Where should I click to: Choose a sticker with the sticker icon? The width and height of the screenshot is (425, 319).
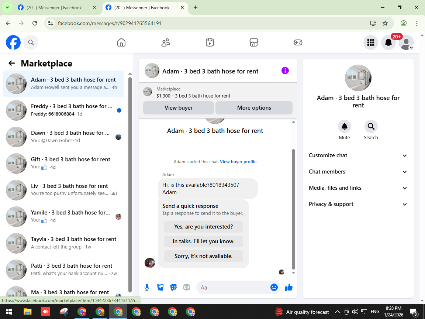(173, 287)
